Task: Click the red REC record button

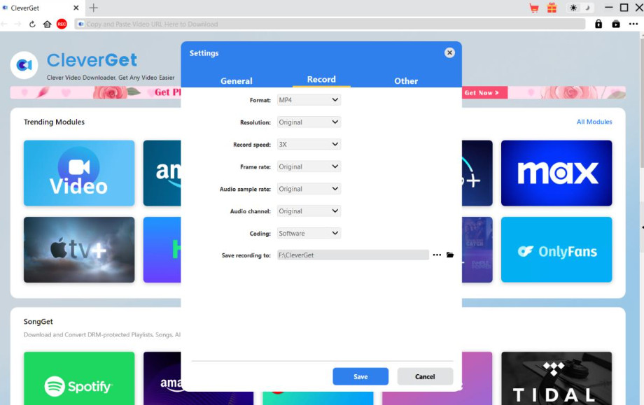Action: 62,24
